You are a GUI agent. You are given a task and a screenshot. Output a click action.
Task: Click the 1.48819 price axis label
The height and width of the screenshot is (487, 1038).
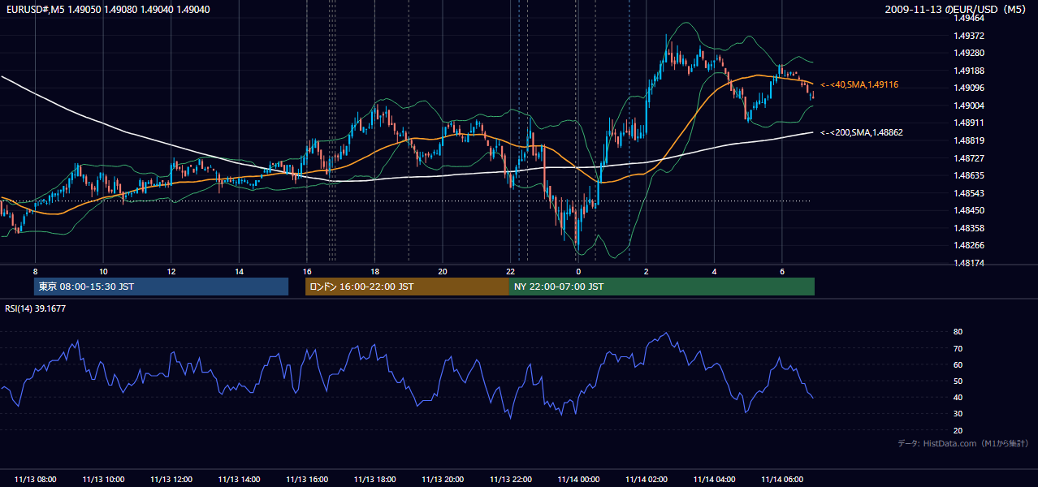pyautogui.click(x=968, y=140)
